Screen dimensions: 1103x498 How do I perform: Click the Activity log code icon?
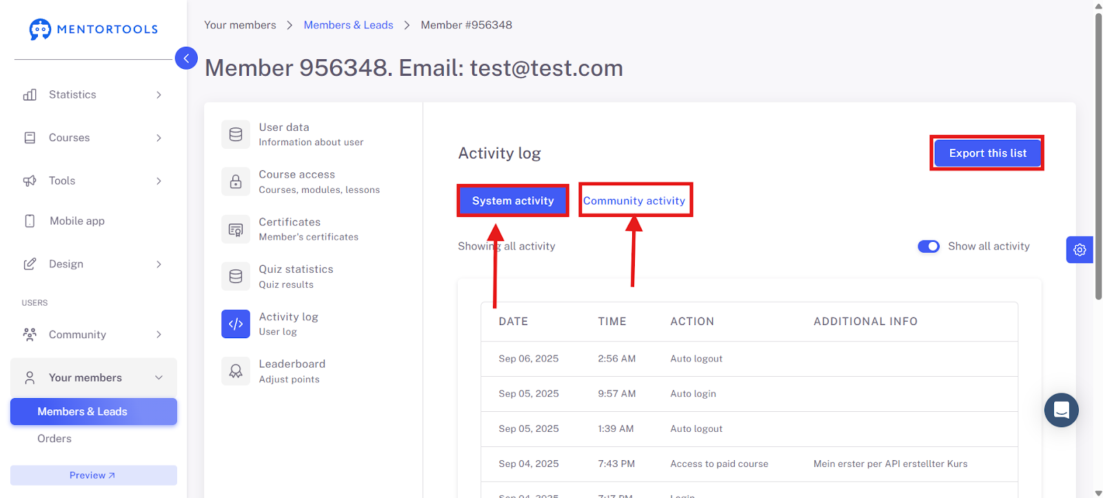click(x=236, y=324)
